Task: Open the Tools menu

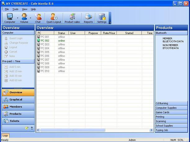Action: [16, 9]
